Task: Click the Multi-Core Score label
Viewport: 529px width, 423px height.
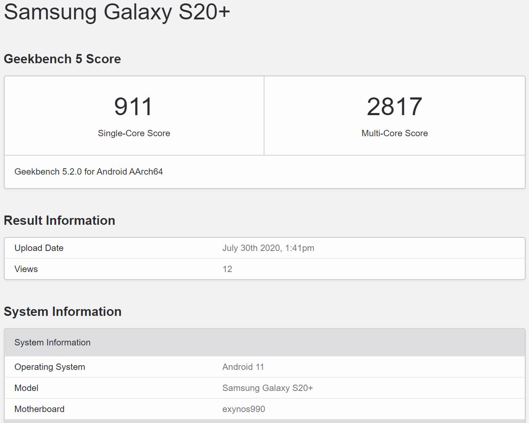Action: (394, 133)
